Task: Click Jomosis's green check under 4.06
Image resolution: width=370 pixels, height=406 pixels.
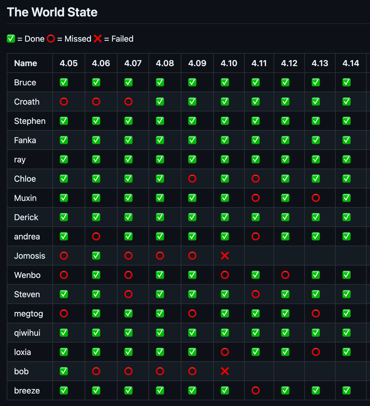Action: tap(96, 256)
